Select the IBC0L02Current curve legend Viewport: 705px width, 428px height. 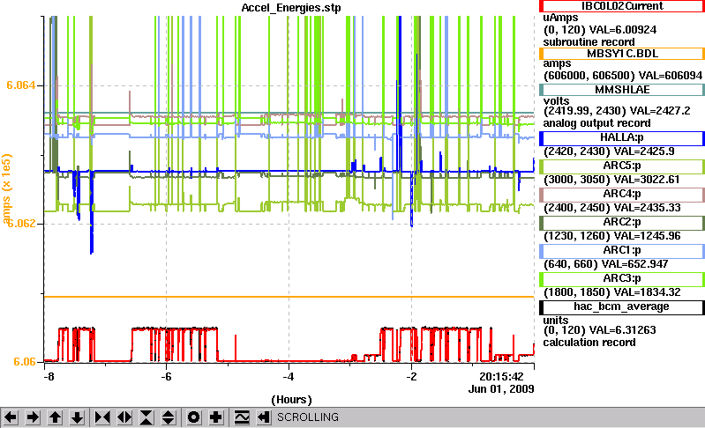tap(622, 6)
